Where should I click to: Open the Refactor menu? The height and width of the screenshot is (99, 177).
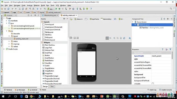[37, 5]
